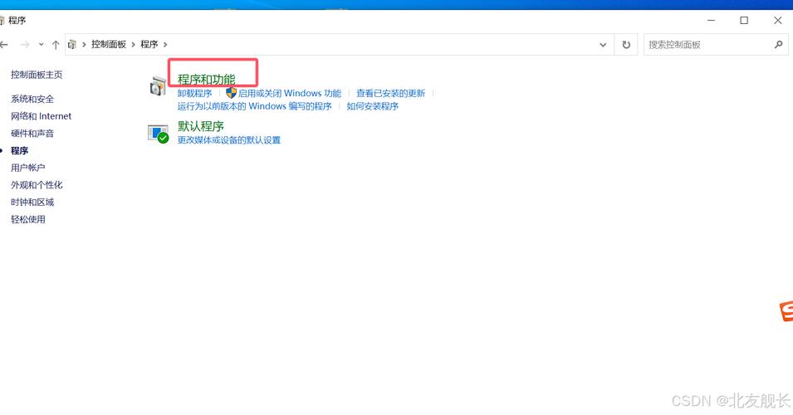The height and width of the screenshot is (415, 793).
Task: Click the Control Panel address bar icon
Action: tap(72, 45)
